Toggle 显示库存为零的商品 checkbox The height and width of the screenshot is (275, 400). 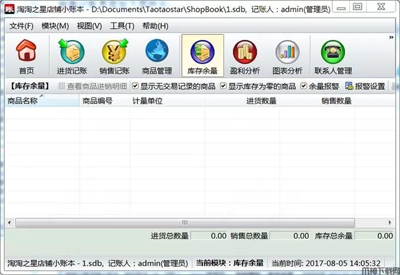tap(223, 86)
